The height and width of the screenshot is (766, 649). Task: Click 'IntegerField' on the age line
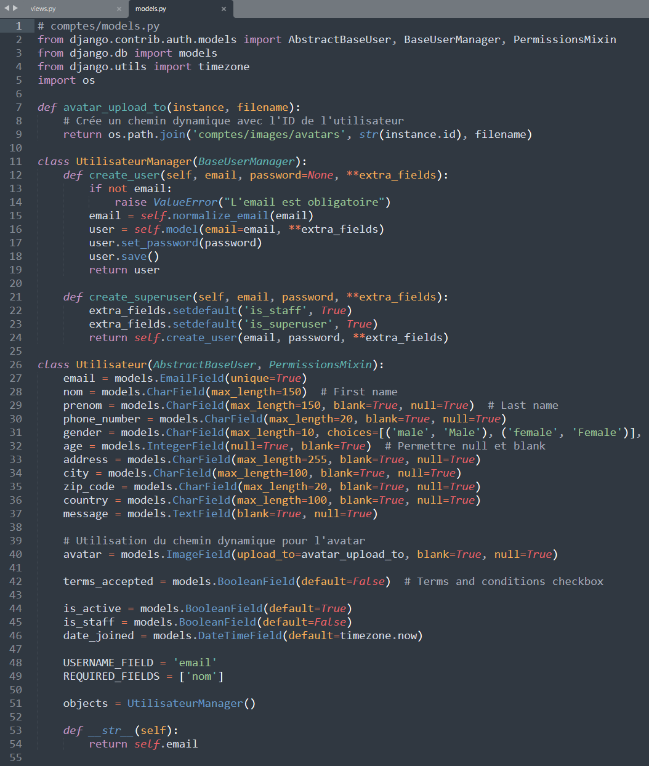(185, 446)
